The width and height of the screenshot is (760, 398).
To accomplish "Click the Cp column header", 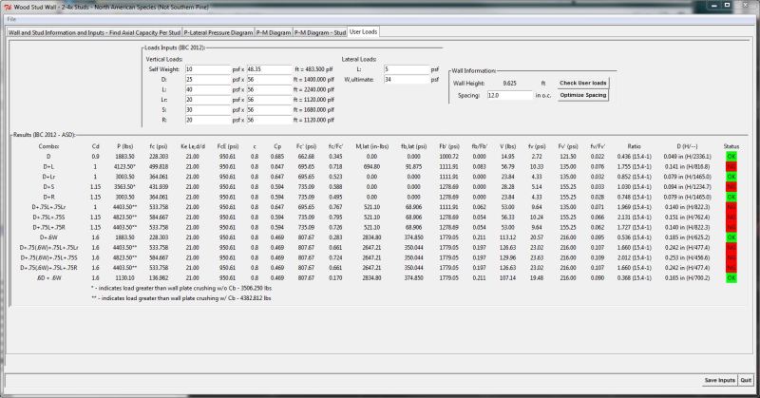I will click(277, 146).
